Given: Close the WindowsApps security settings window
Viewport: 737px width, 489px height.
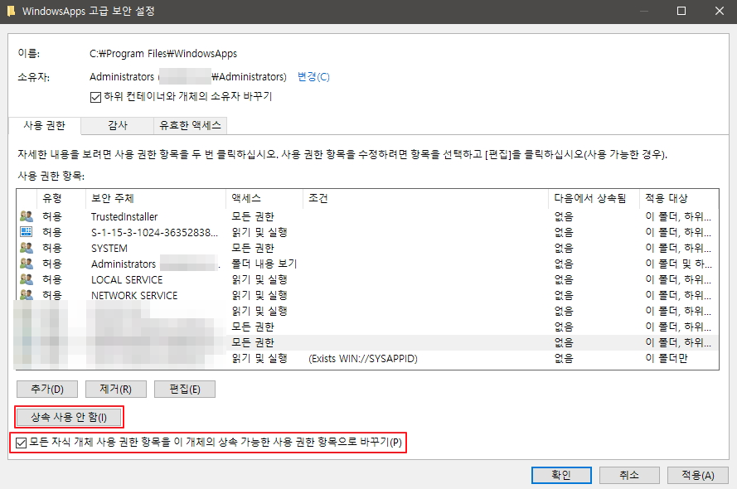Looking at the screenshot, I should (719, 11).
